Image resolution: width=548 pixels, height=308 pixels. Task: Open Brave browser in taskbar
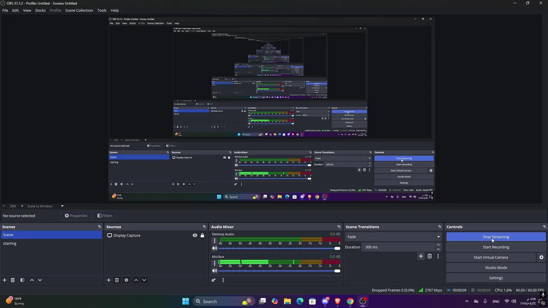(337, 302)
